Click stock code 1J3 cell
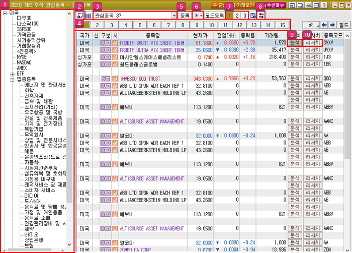352x253 pixels. [333, 57]
